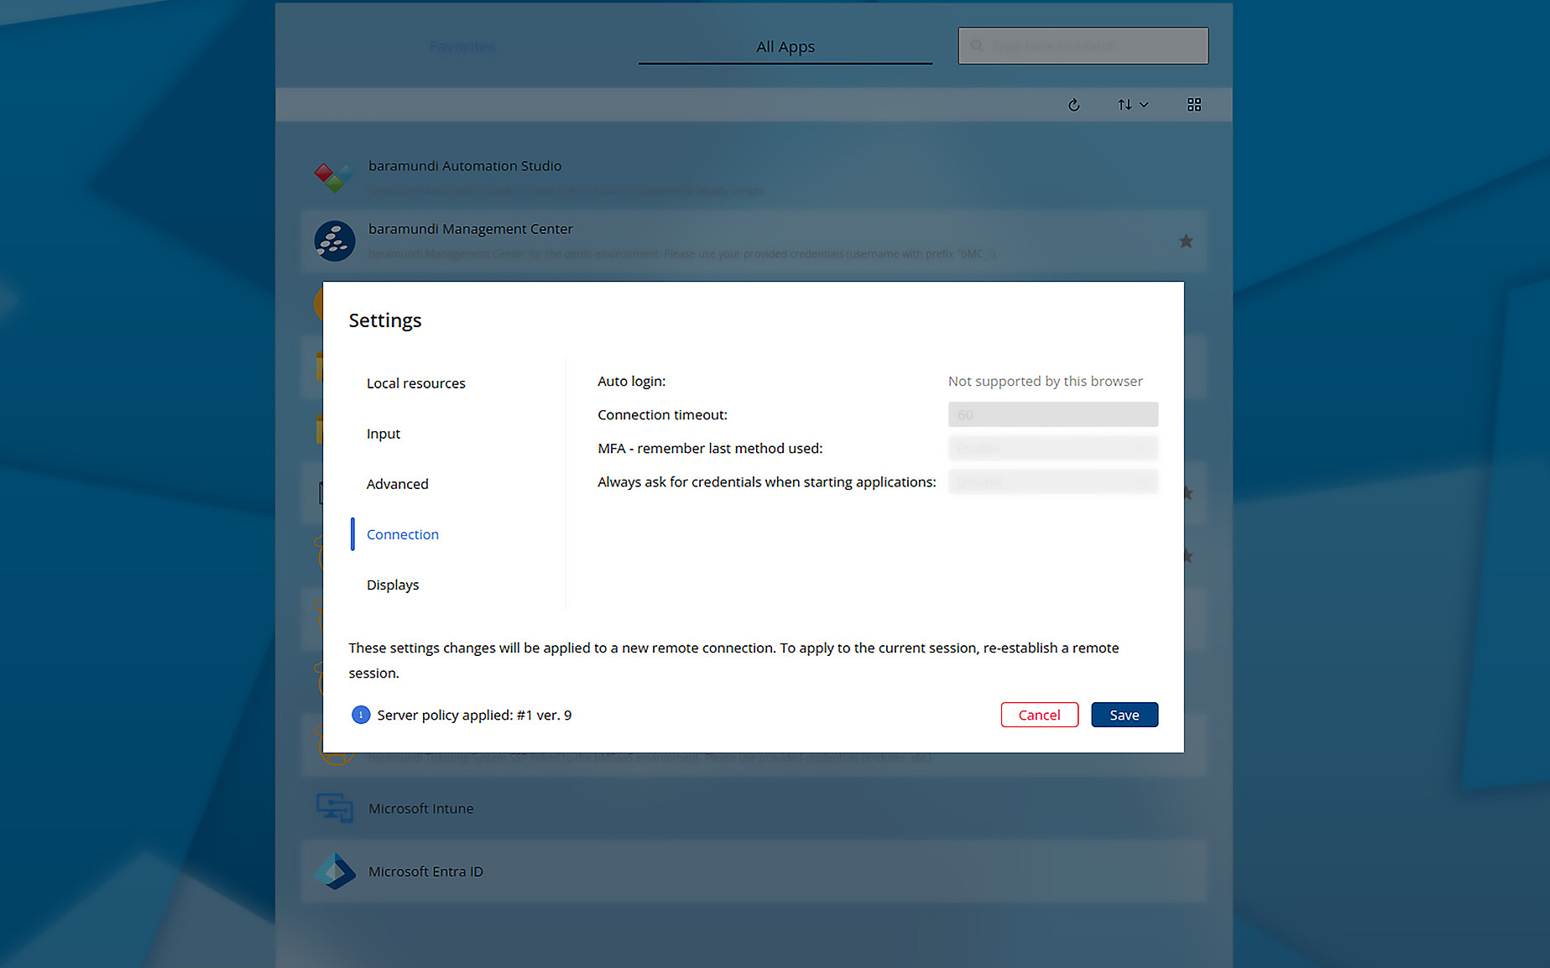The width and height of the screenshot is (1550, 968).
Task: Favorite baramundi Management Center with the star
Action: point(1186,241)
